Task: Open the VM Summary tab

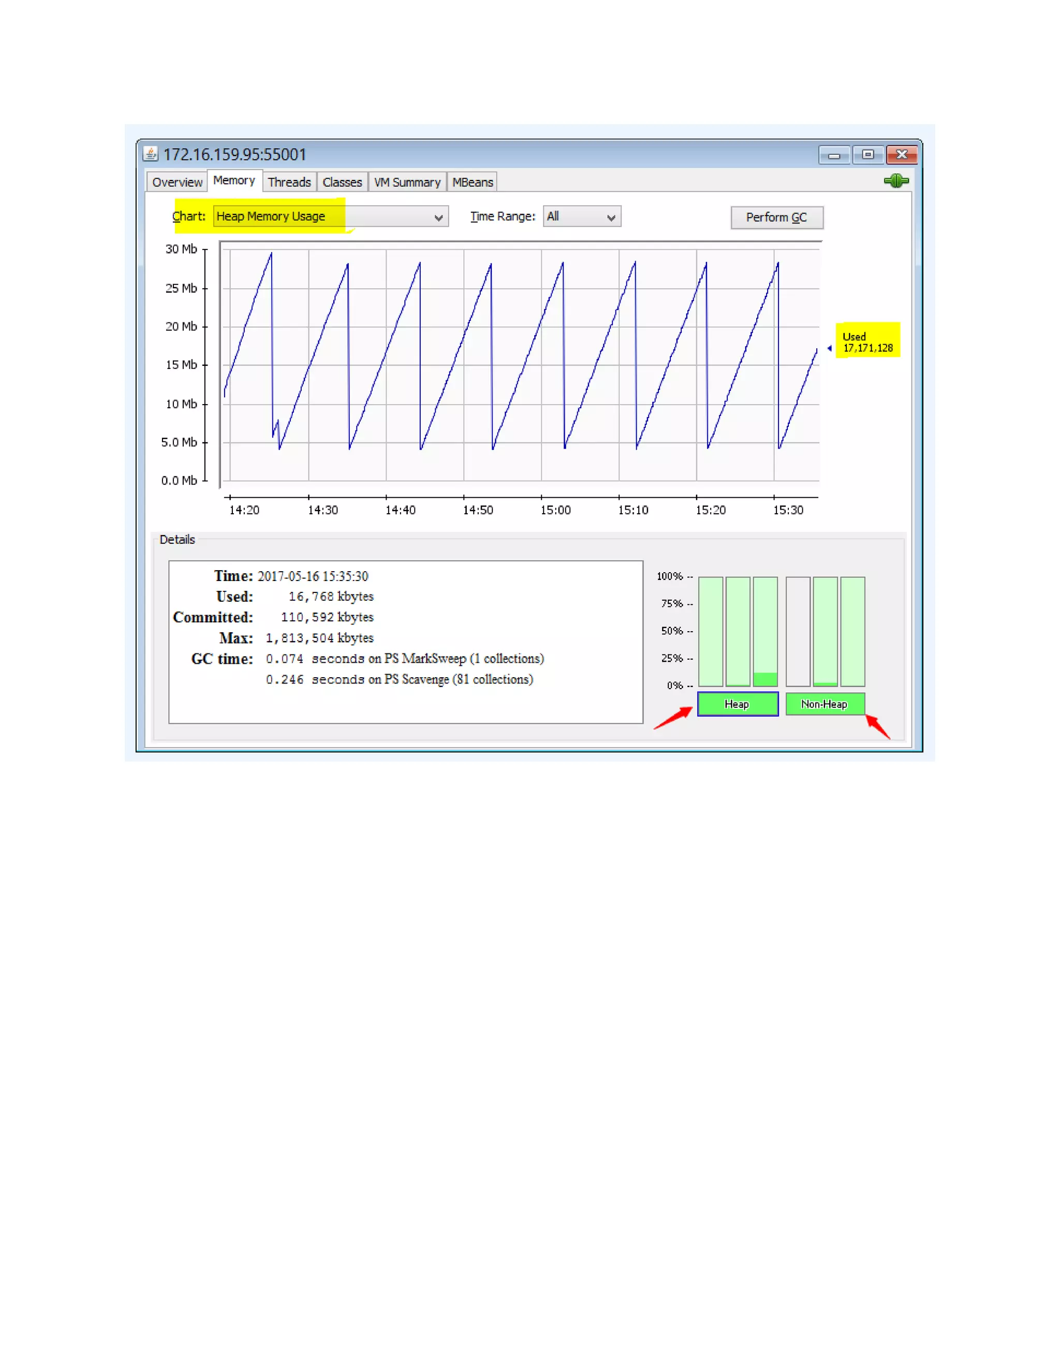Action: [x=407, y=183]
